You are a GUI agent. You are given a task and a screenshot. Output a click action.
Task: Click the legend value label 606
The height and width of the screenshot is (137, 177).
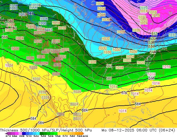(x=85, y=136)
